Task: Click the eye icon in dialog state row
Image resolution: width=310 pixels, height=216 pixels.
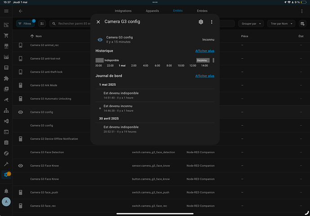Action: coord(100,40)
